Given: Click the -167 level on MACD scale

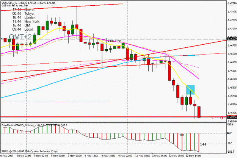Looking at the screenshot, I should 230,143.
